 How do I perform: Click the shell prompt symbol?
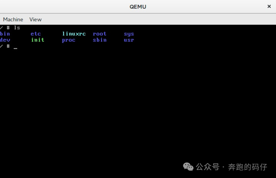[x=8, y=46]
